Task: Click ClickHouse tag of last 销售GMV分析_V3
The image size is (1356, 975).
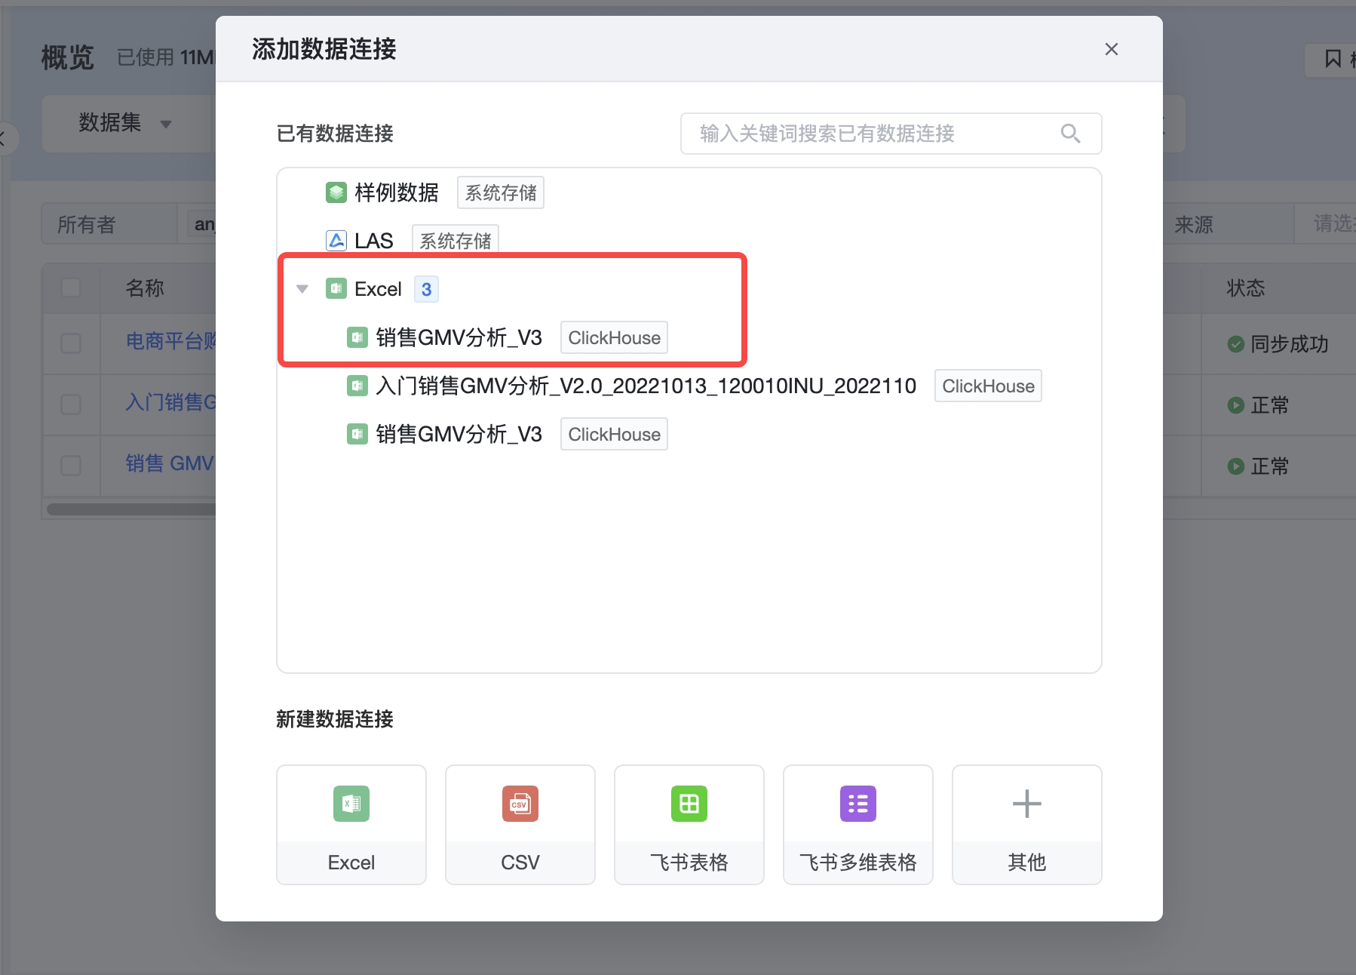Action: click(614, 434)
